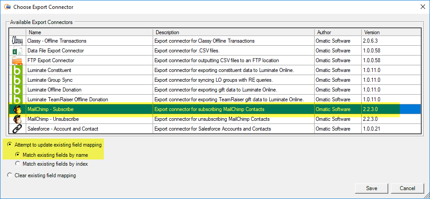The height and width of the screenshot is (199, 430).
Task: Click the Luminate Offline Donation row icon
Action: (x=17, y=90)
